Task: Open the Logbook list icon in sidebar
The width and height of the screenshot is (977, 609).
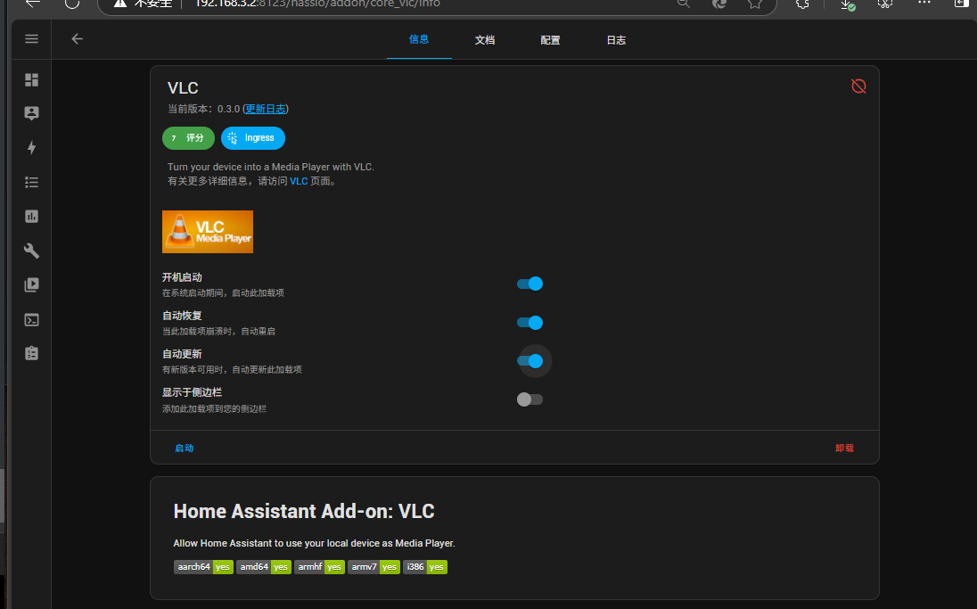Action: point(32,182)
